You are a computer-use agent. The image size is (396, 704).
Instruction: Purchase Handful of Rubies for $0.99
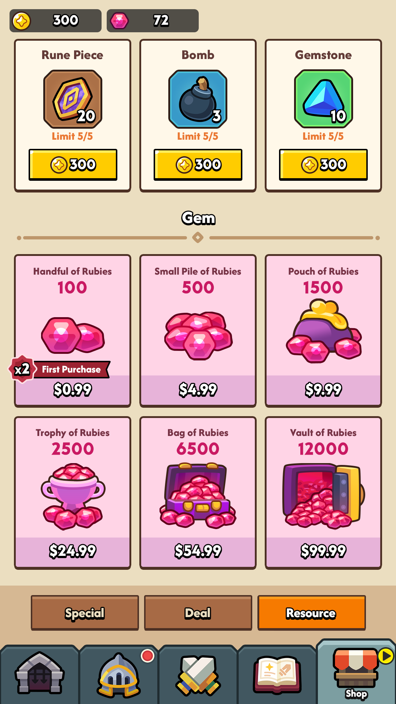73,331
